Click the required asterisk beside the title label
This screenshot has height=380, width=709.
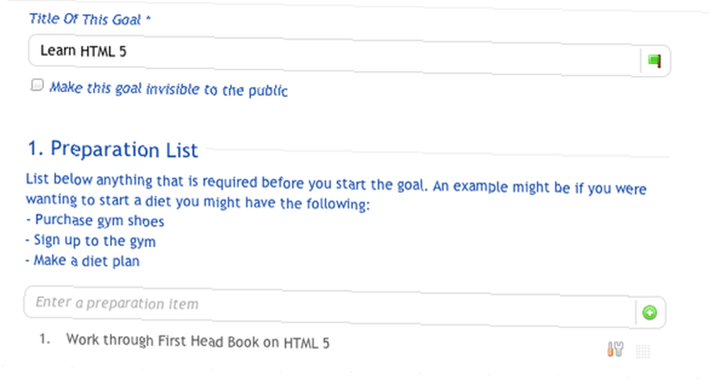[x=148, y=19]
